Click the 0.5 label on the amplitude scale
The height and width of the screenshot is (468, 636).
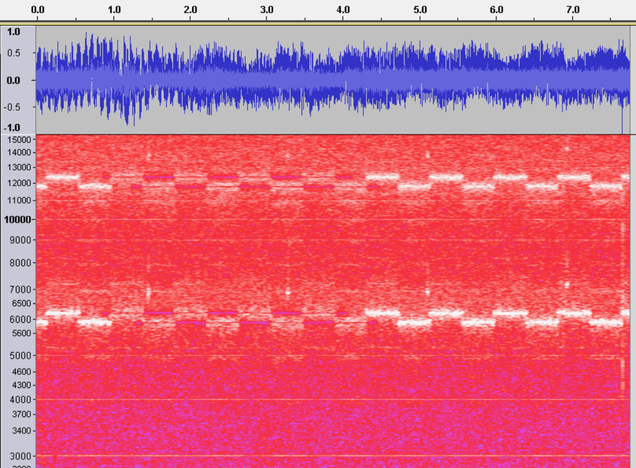tap(13, 53)
